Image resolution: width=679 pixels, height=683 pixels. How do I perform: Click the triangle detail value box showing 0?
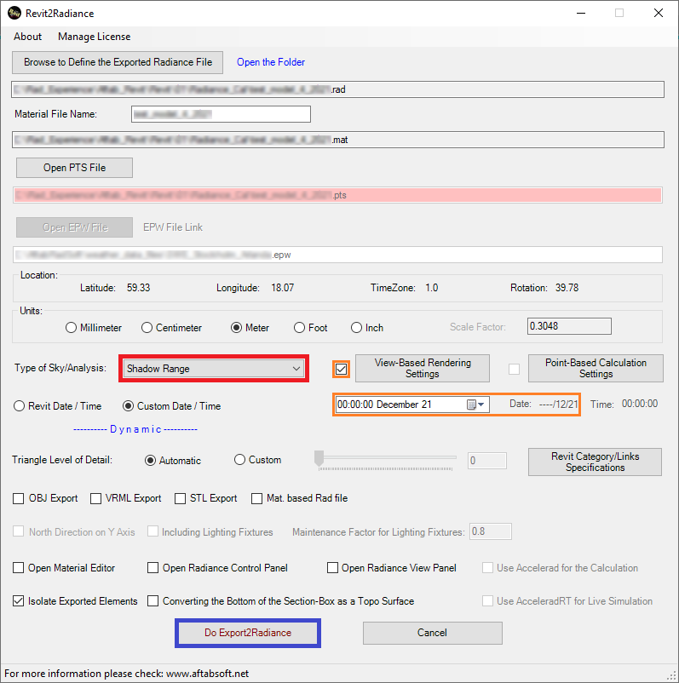tap(487, 461)
